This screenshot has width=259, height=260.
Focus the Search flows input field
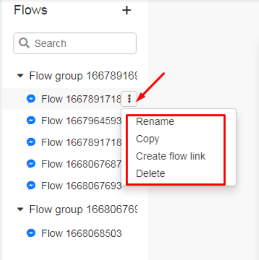click(75, 43)
